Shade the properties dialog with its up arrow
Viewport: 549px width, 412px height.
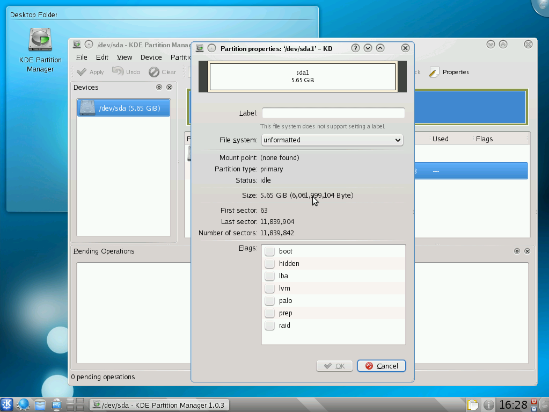[380, 48]
